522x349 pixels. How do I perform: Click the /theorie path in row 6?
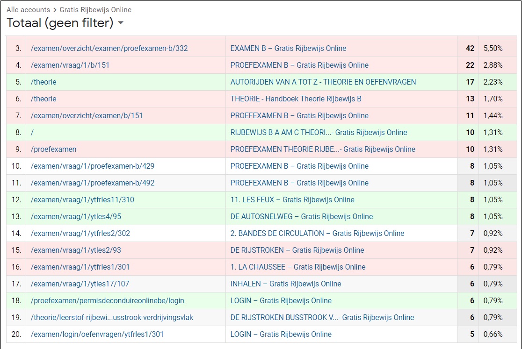coord(43,99)
